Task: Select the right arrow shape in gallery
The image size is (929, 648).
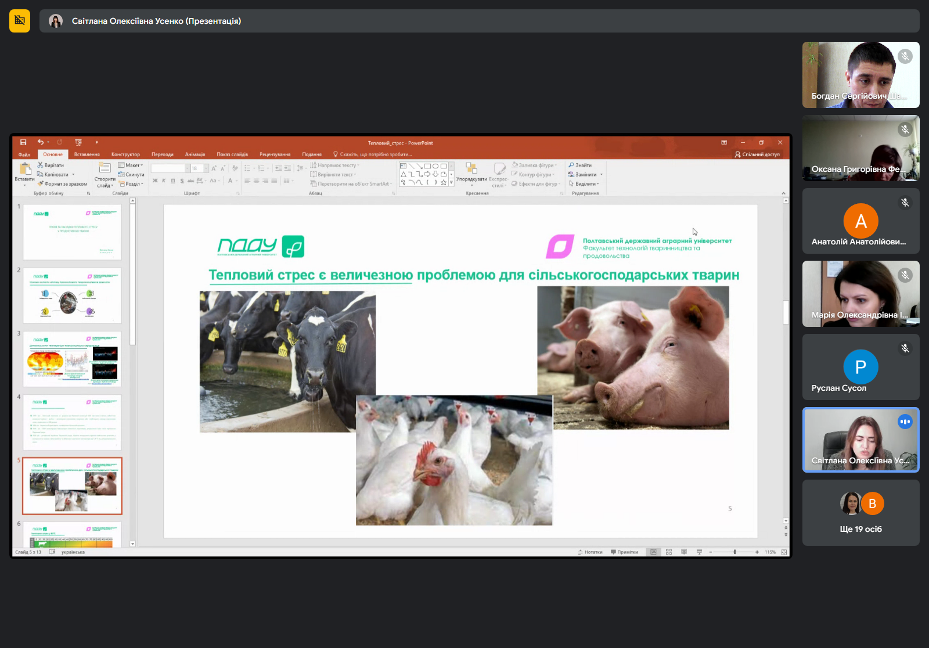Action: (x=427, y=174)
